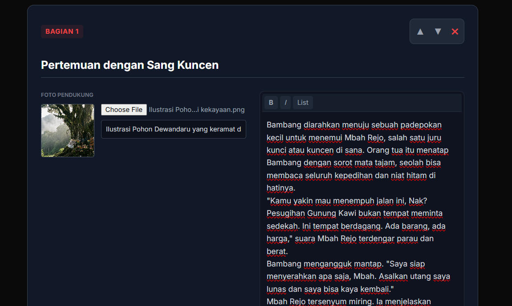Screen dimensions: 512x306
Task: Move Bagian 1 up with the up arrow
Action: [x=420, y=32]
